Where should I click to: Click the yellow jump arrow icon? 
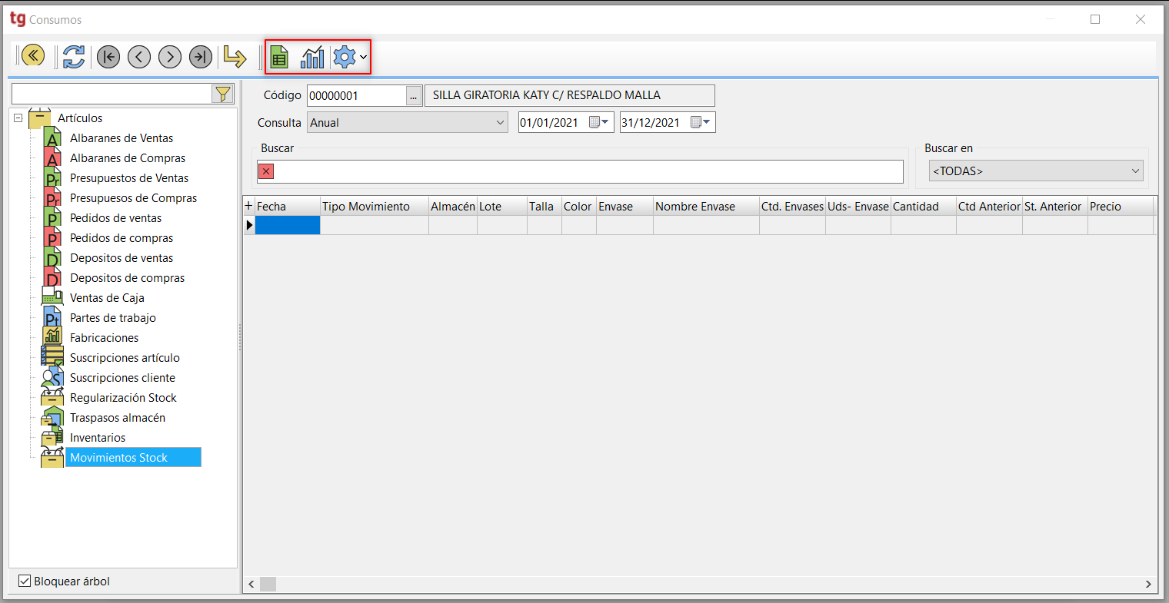click(235, 57)
